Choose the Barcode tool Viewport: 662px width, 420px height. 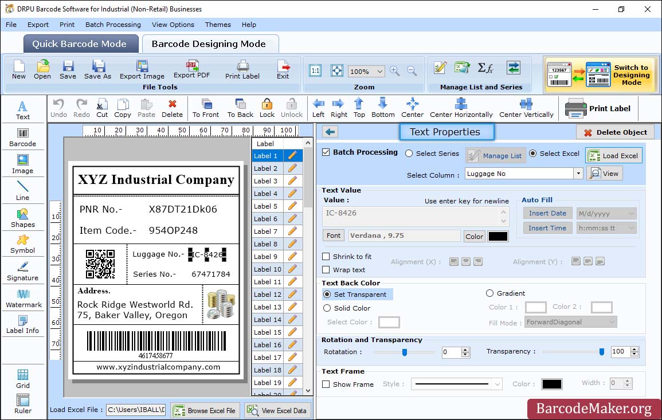click(23, 138)
